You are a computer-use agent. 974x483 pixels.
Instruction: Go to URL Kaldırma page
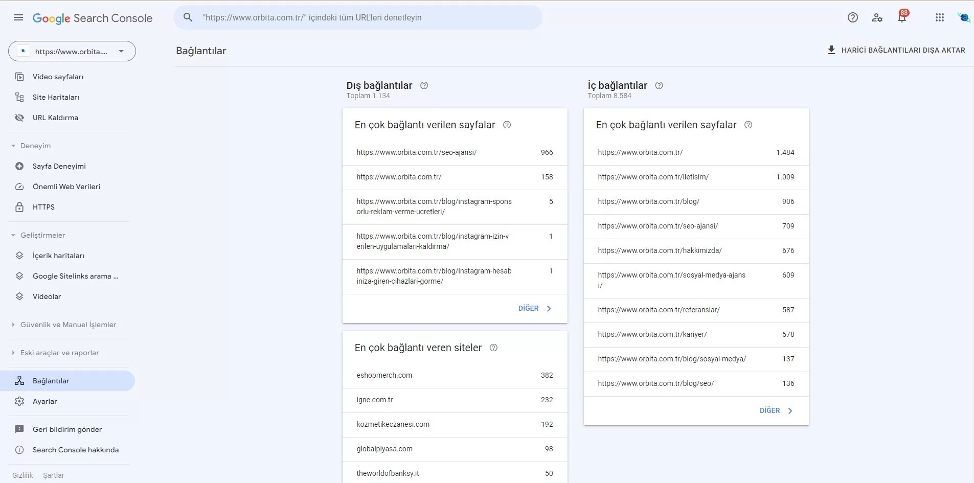[67, 118]
